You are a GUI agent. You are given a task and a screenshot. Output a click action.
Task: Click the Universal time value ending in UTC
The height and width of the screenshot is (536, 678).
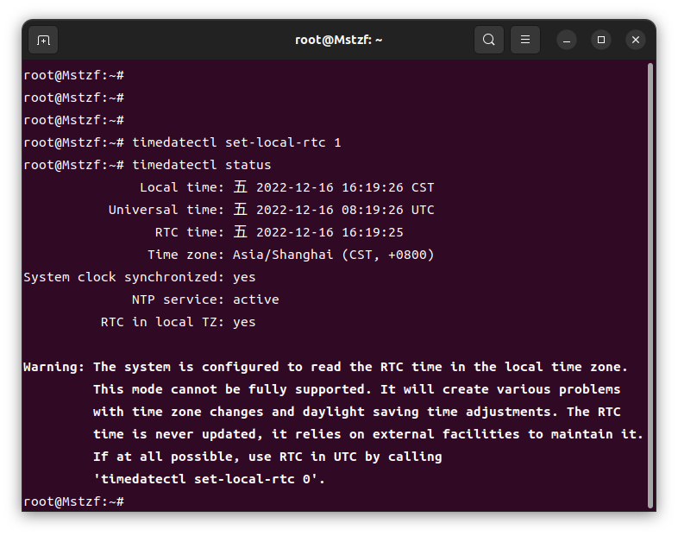coord(333,210)
